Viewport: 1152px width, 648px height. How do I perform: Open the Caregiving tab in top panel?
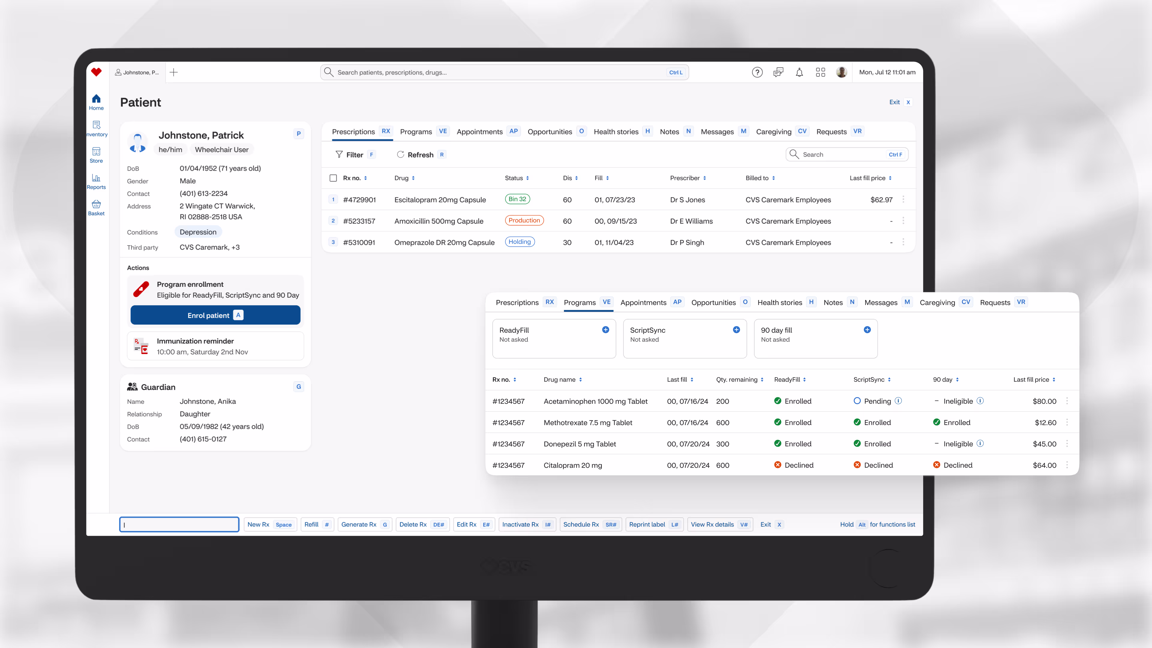[773, 131]
